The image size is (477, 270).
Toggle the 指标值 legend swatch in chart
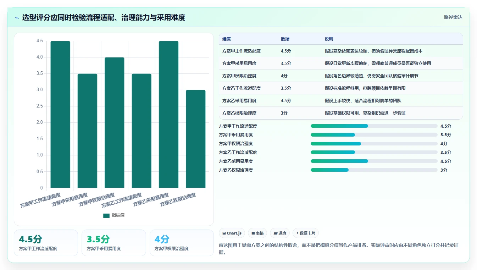pyautogui.click(x=106, y=215)
